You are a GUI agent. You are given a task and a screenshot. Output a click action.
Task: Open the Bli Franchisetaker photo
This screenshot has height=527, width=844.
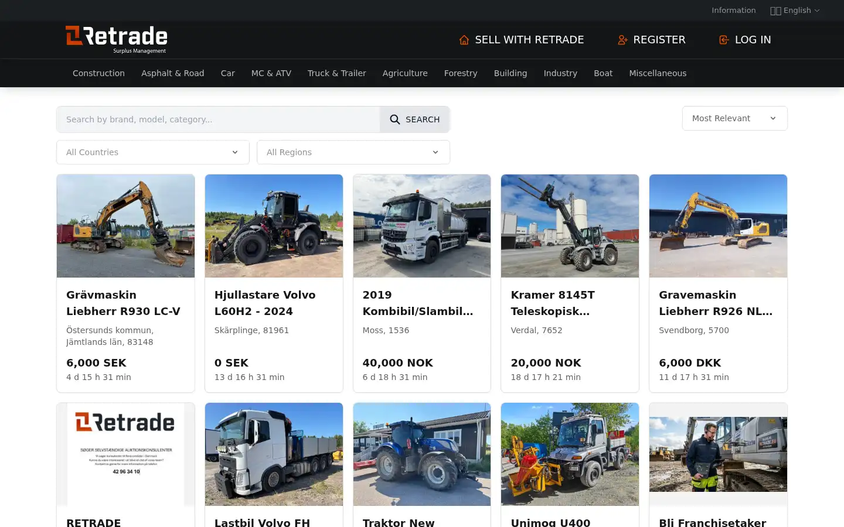(x=718, y=454)
